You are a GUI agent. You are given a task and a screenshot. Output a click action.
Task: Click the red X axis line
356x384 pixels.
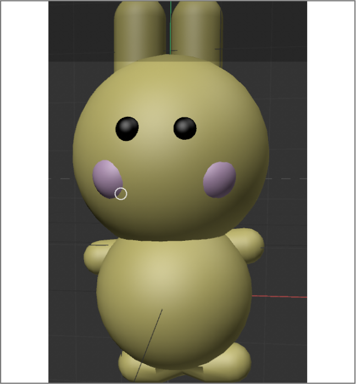280,297
